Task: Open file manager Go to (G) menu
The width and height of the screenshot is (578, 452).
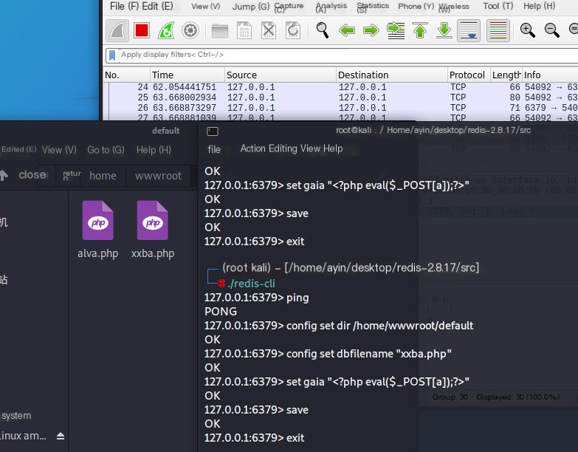Action: (106, 150)
